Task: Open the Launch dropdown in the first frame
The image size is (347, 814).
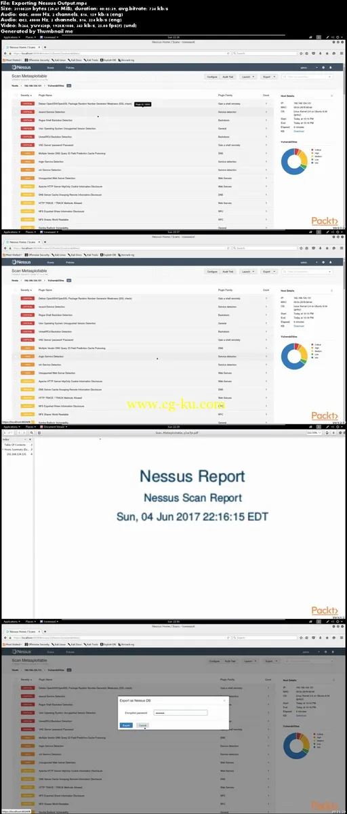Action: 248,78
